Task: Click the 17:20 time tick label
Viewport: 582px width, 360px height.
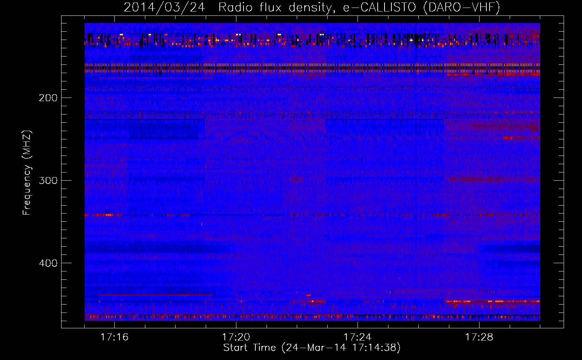Action: (x=236, y=337)
